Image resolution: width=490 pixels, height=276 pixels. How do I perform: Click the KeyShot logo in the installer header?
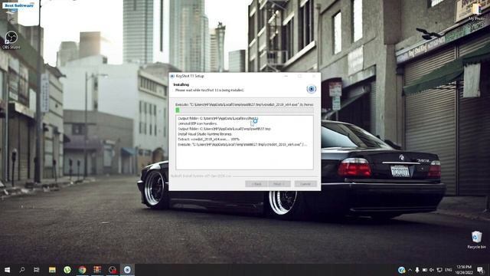tap(311, 89)
